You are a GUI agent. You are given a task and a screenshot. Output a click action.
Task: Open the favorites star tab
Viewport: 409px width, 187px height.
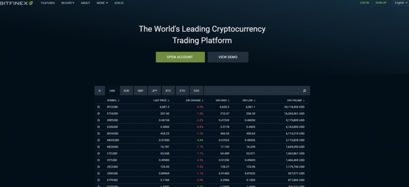coord(100,91)
